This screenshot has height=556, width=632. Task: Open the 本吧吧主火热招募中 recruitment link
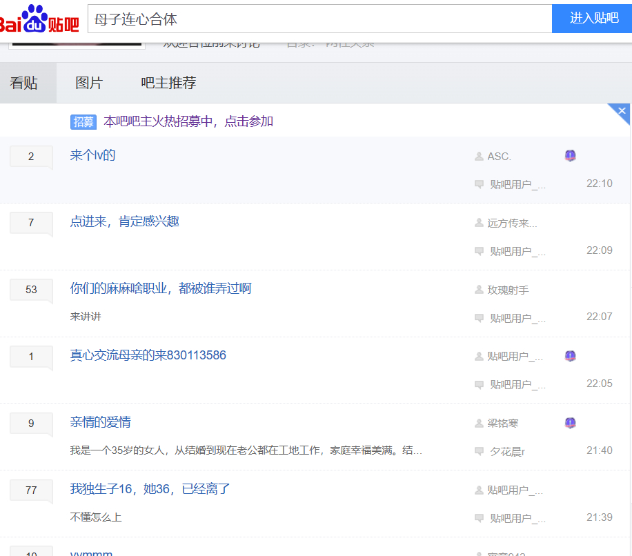[x=188, y=121]
